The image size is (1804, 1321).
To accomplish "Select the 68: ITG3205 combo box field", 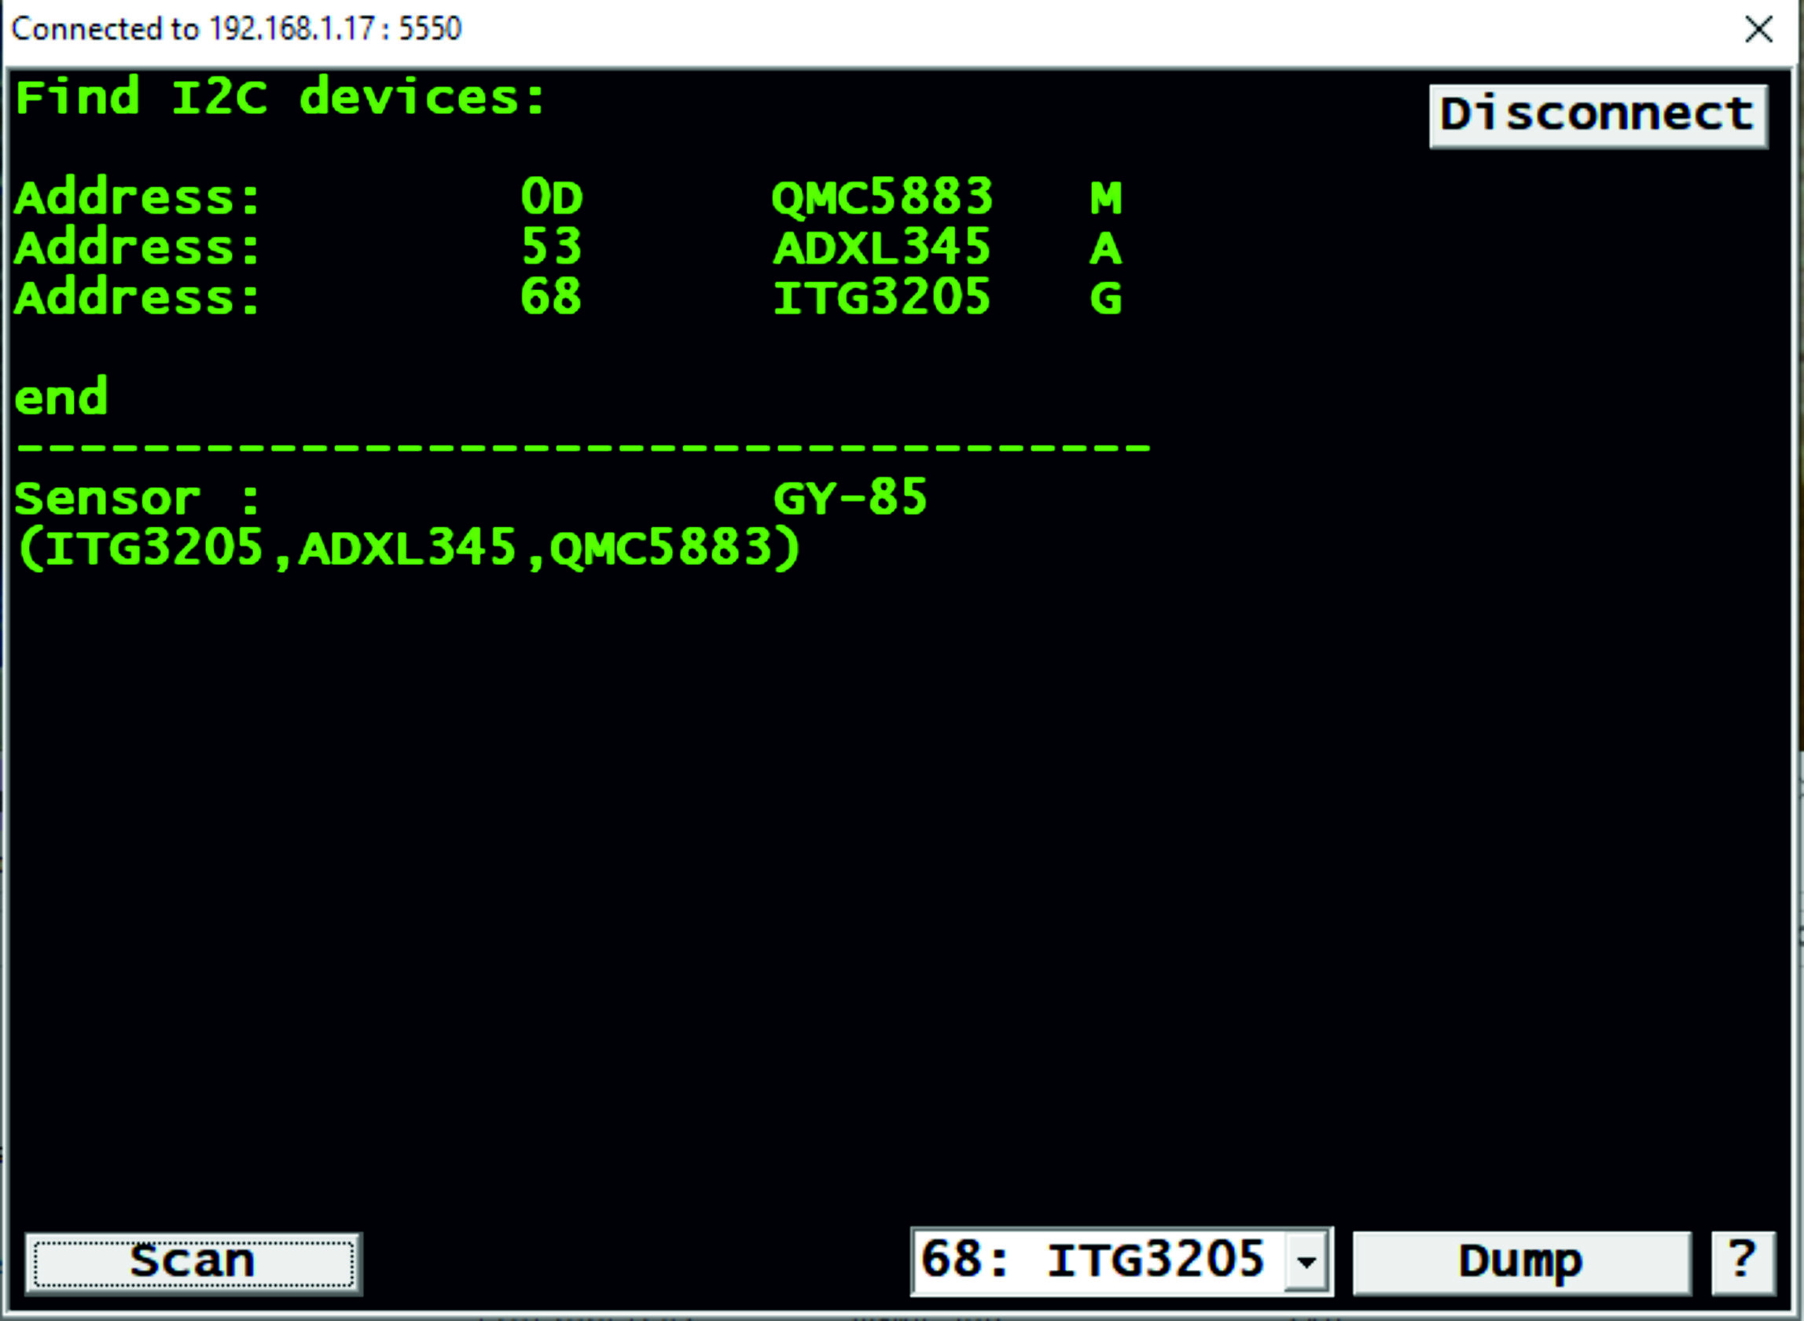I will point(1122,1262).
